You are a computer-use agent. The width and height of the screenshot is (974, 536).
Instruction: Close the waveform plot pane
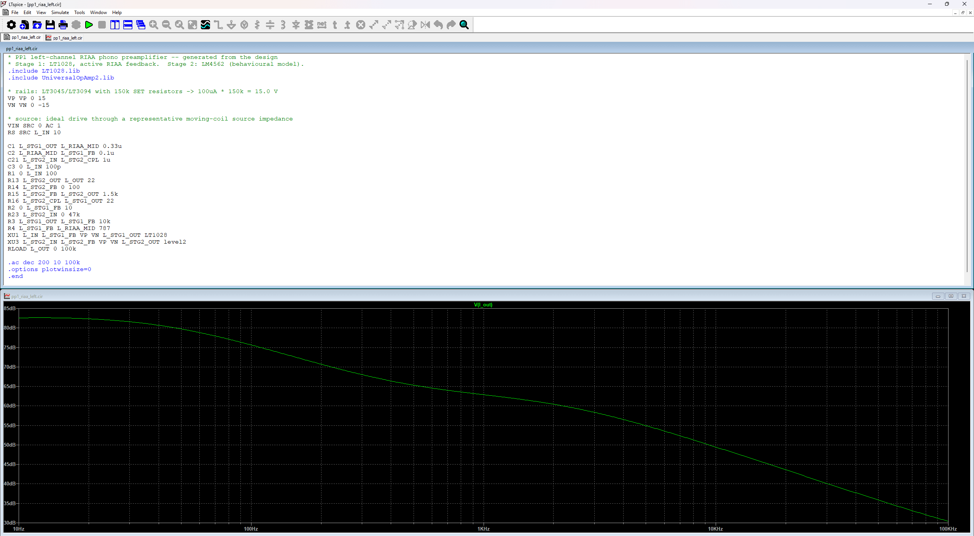(964, 296)
